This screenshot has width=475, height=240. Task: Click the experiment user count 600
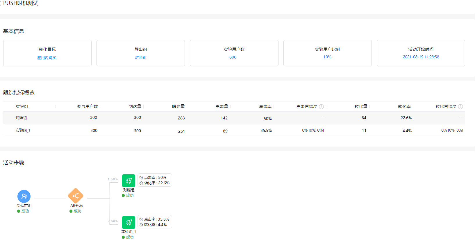[x=233, y=57]
